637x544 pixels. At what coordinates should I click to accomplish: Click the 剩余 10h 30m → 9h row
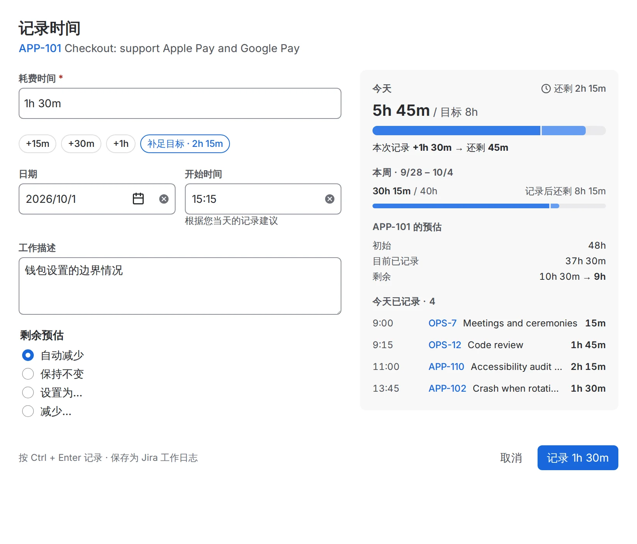[489, 277]
